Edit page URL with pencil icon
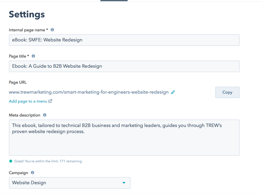262x194 pixels. (173, 92)
